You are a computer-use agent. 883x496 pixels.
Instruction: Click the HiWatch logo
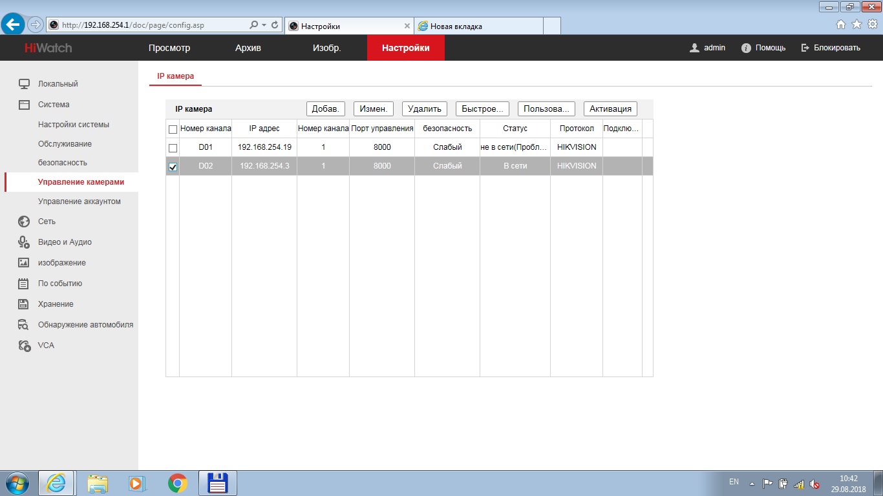pos(48,48)
